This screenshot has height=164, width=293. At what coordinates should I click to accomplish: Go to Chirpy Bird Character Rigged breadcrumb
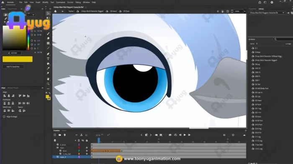point(92,11)
